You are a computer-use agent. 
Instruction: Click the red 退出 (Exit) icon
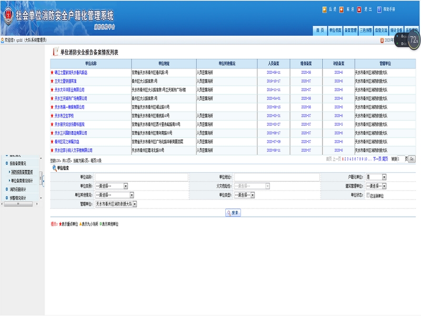[x=359, y=9]
